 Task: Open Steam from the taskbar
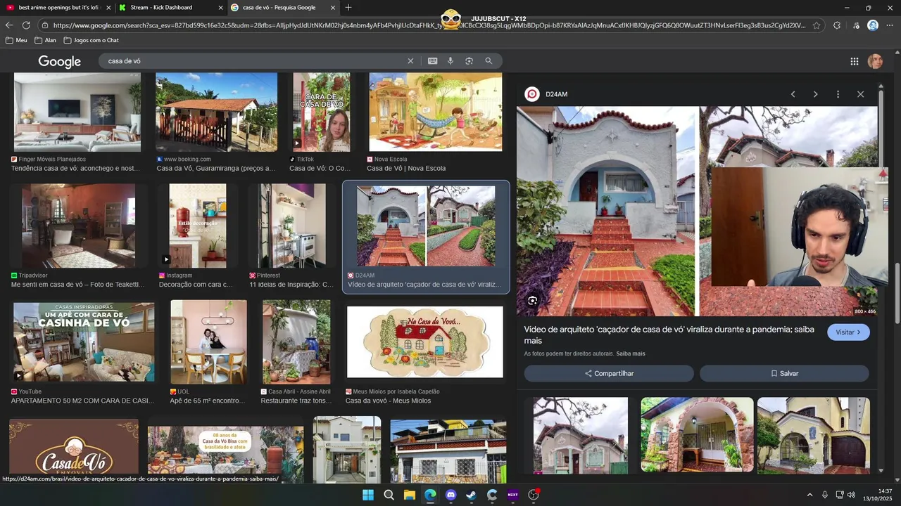471,495
